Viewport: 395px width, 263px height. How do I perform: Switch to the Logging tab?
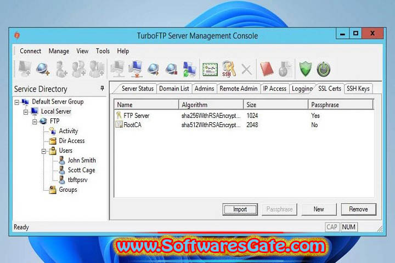click(x=302, y=89)
